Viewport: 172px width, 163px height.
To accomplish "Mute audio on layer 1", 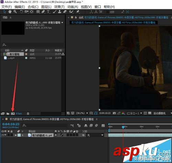I will (5, 135).
